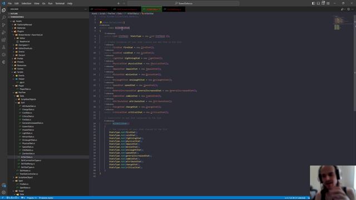Screen dimensions: 356x200
Task: Click the command center search box
Action: tap(184, 3)
